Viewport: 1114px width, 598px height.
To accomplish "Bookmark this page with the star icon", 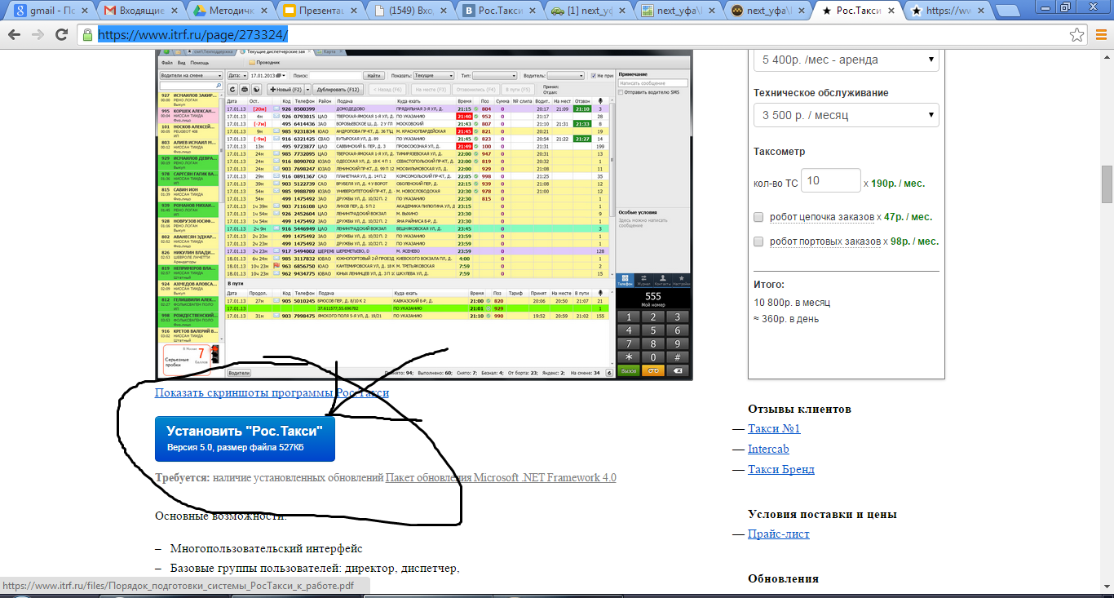I will click(1076, 35).
